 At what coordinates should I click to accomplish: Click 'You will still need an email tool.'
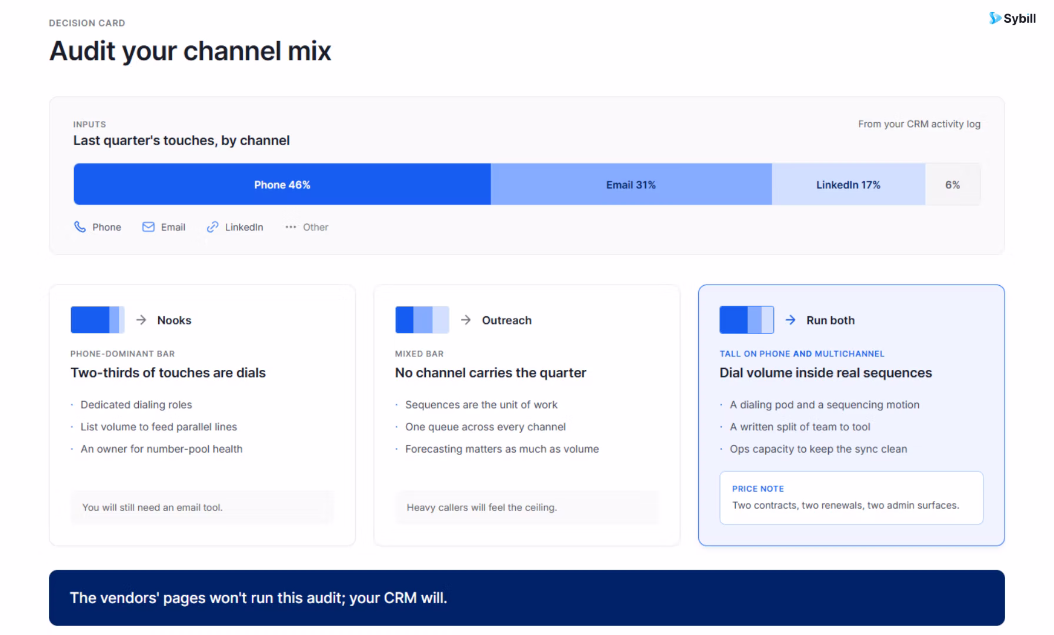(152, 507)
